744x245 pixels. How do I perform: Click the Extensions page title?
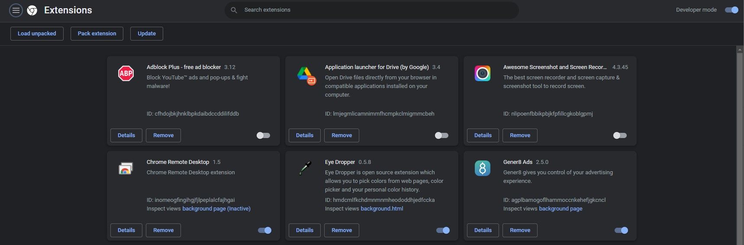(68, 10)
